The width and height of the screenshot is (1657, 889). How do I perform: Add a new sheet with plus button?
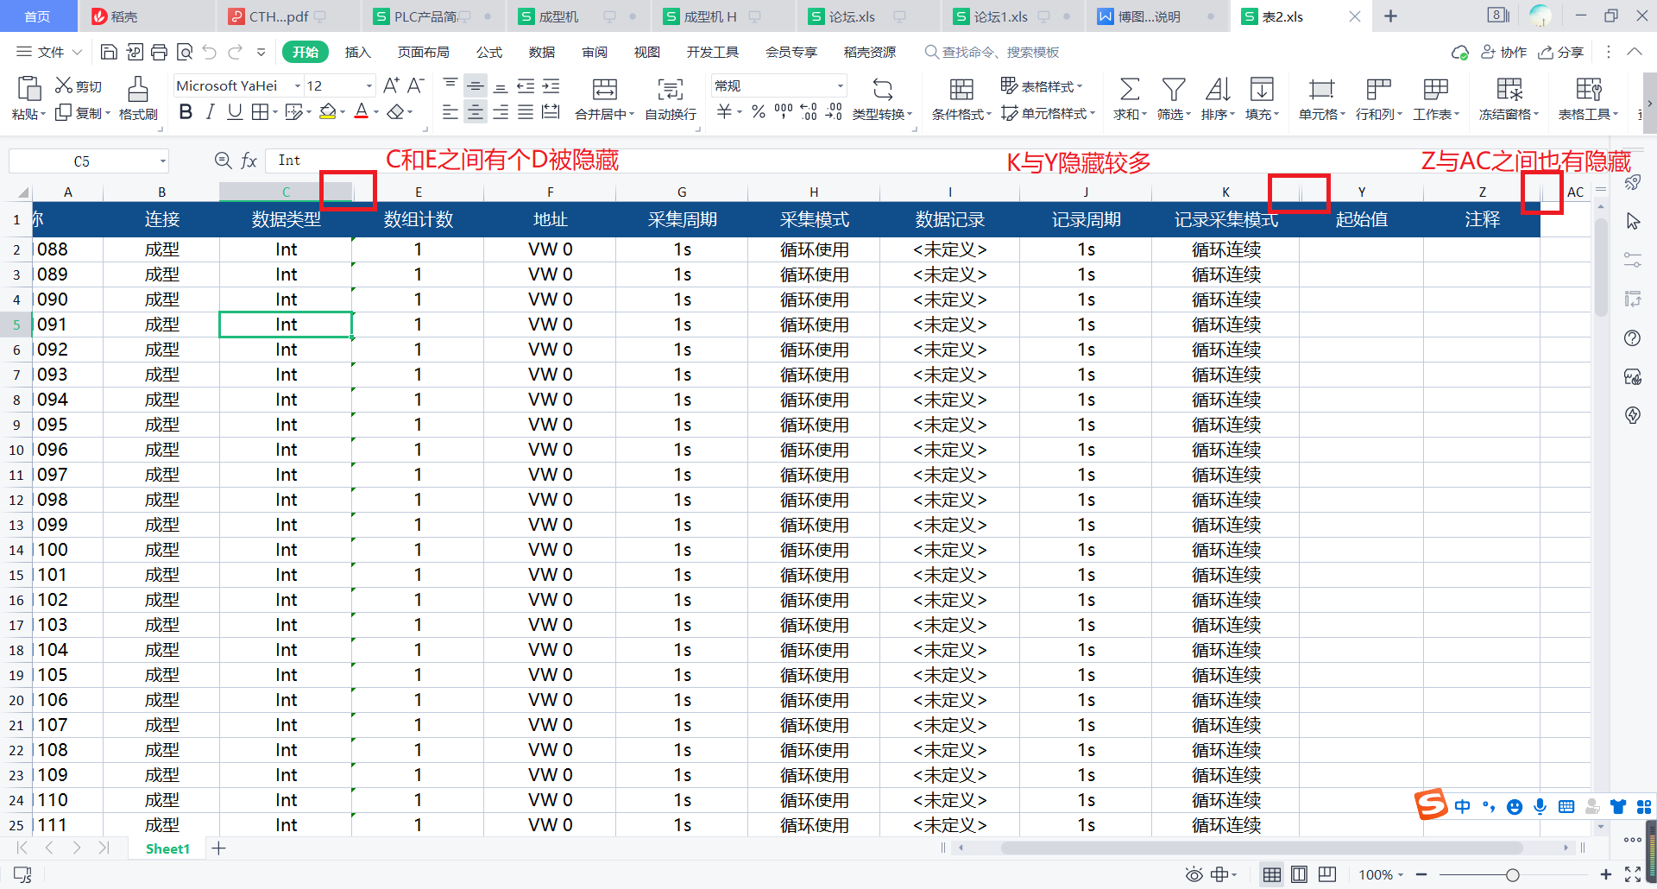(219, 848)
